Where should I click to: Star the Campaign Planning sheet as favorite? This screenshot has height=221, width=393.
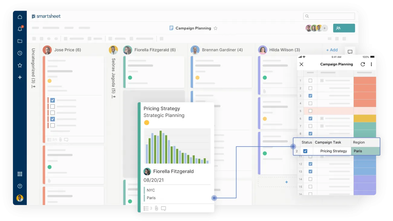(x=216, y=28)
